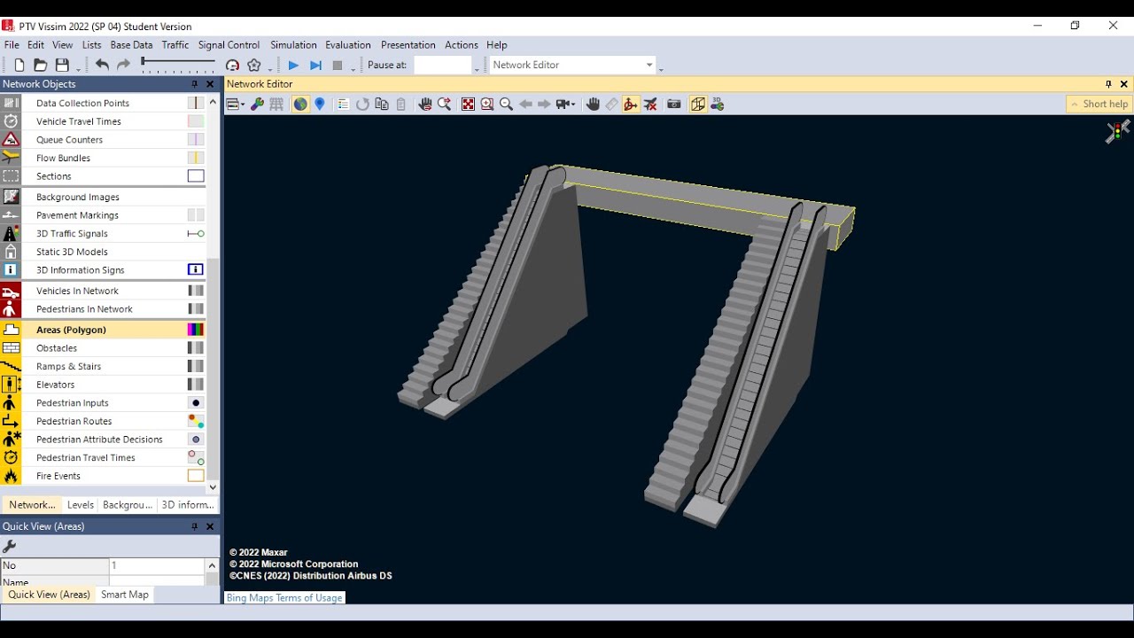Click the simulation speed gauge icon
1134x638 pixels.
pyautogui.click(x=232, y=65)
